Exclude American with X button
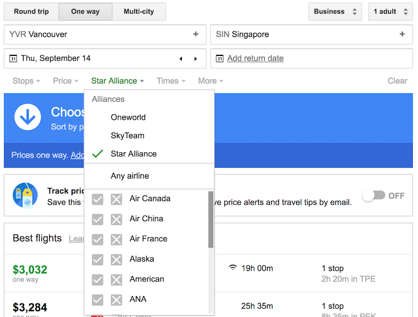This screenshot has width=418, height=317. tap(117, 280)
